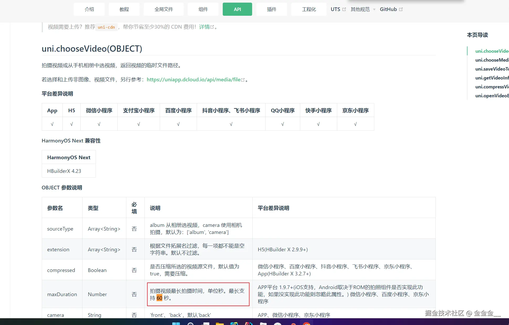Screen dimensions: 509x325
Task: Switch to the API tab
Action: tap(237, 9)
